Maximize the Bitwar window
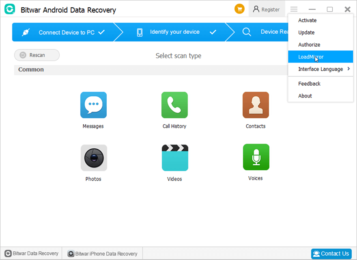This screenshot has width=357, height=260. pos(330,9)
